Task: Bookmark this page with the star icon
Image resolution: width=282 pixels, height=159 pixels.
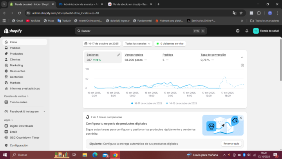Action: click(241, 13)
